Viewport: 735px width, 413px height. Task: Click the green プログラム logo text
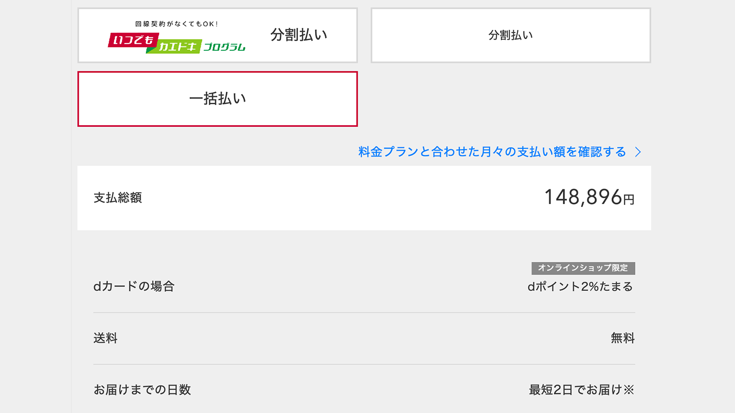pos(224,47)
